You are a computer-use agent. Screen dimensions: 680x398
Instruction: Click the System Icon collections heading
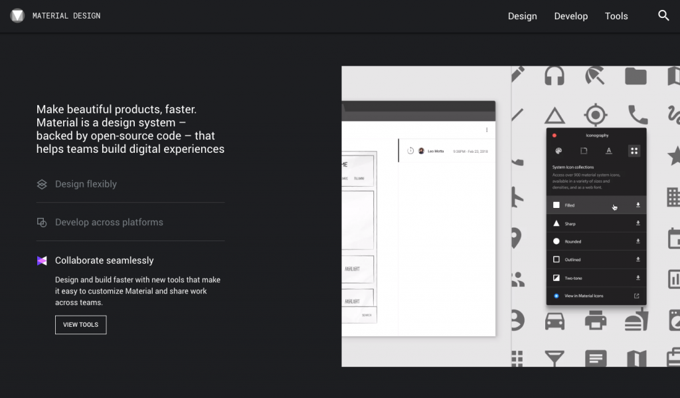pos(573,167)
